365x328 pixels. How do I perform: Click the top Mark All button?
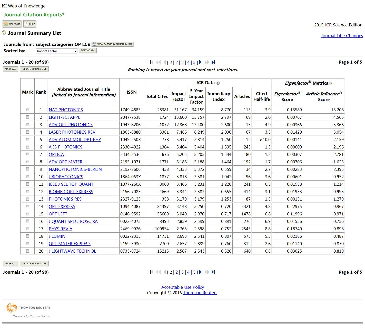click(x=11, y=69)
